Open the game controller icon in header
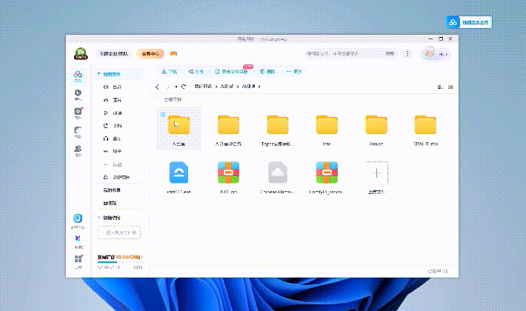Viewport: 526px width, 311px height. tap(173, 53)
